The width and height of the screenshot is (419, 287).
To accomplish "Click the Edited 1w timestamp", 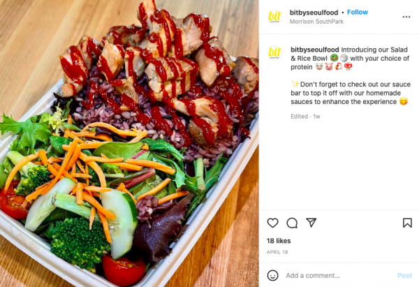I will (305, 117).
